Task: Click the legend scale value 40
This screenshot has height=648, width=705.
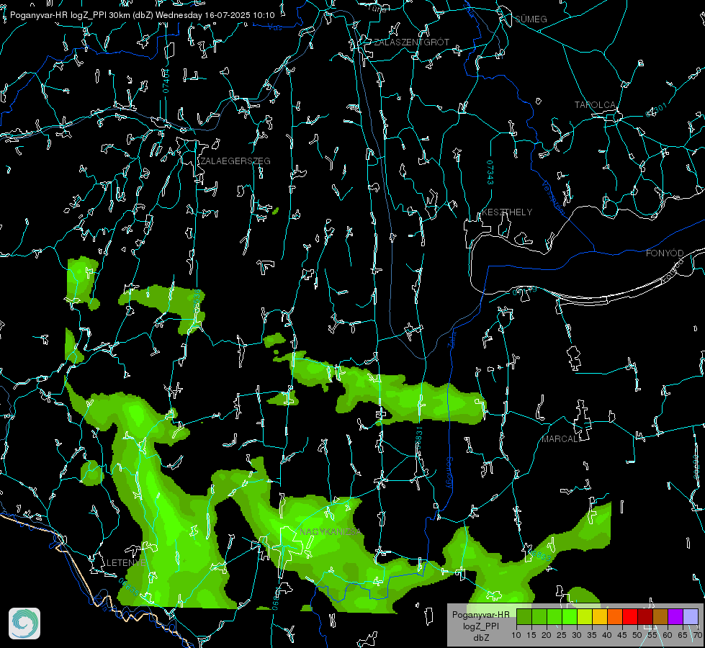Action: (x=607, y=636)
